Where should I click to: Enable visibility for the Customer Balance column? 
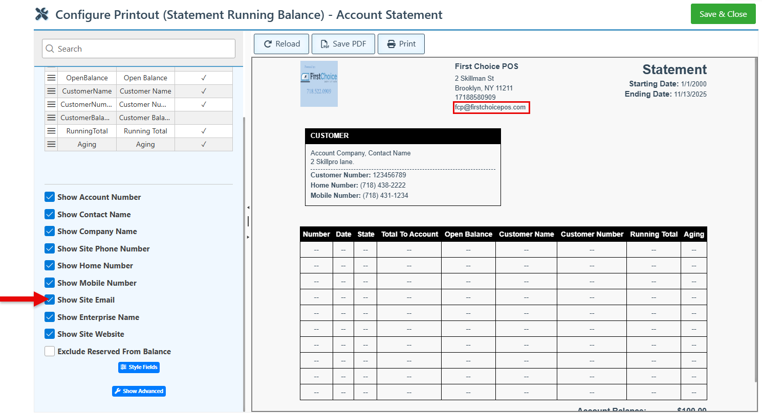tap(203, 118)
